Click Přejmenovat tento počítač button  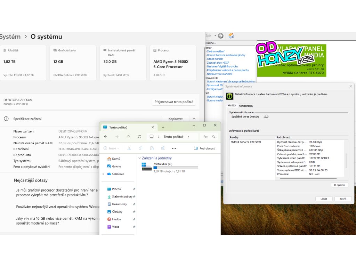pos(174,102)
